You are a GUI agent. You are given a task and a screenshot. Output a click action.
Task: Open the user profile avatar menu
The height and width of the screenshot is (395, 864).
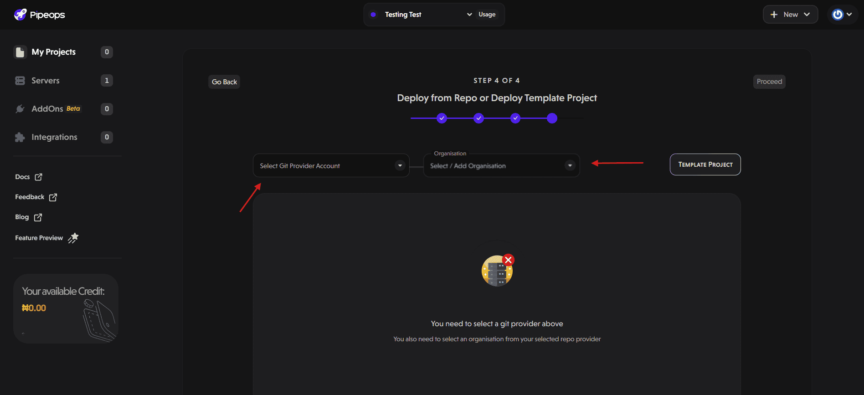pyautogui.click(x=838, y=15)
